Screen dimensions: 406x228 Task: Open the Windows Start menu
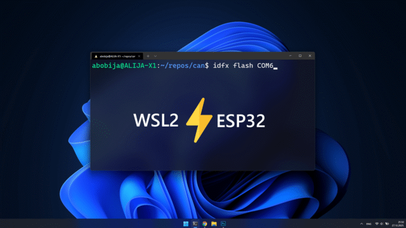(186, 224)
